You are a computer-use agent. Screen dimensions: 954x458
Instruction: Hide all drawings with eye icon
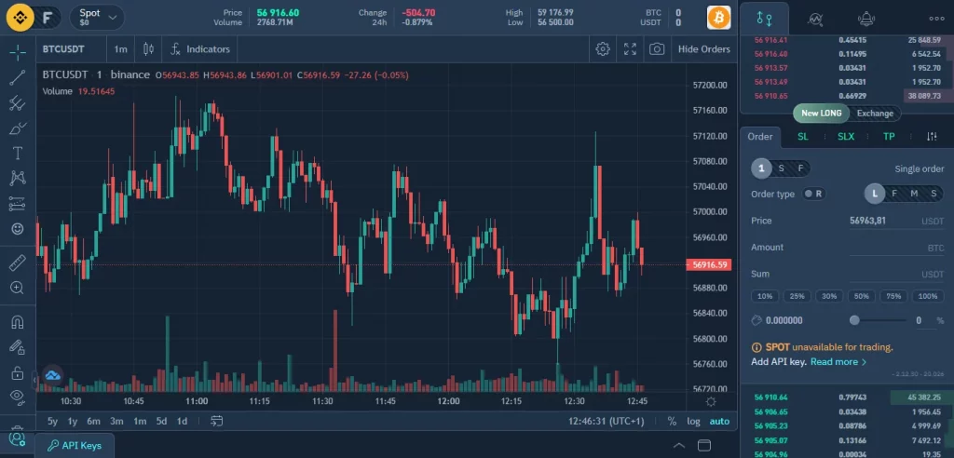click(x=18, y=397)
